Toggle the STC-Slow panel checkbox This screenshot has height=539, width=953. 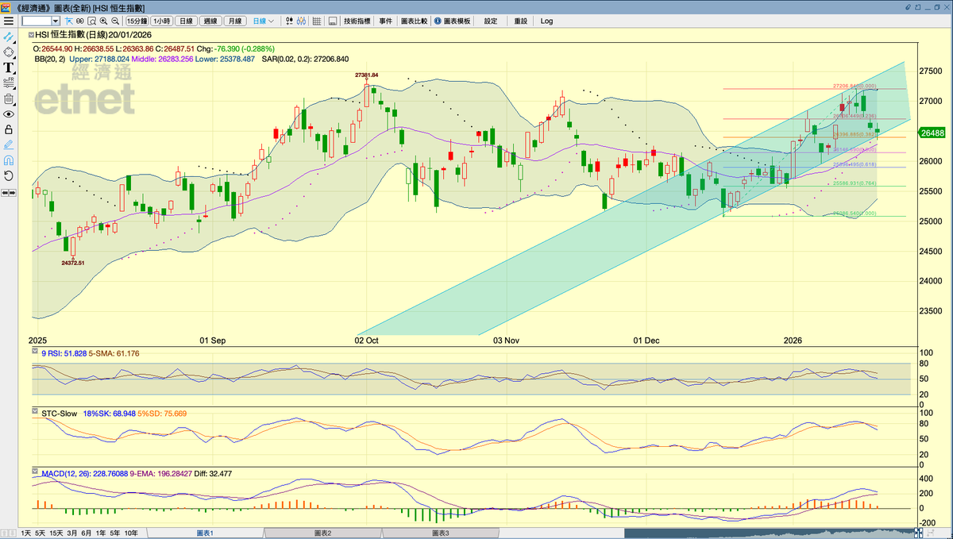[34, 413]
